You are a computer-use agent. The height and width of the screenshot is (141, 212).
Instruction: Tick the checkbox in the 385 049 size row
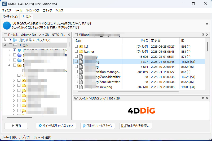tap(76, 71)
